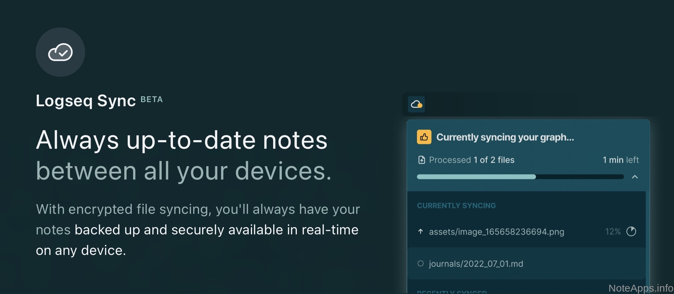674x294 pixels.
Task: Click the BETA badge next to Logseq Sync
Action: pyautogui.click(x=151, y=99)
